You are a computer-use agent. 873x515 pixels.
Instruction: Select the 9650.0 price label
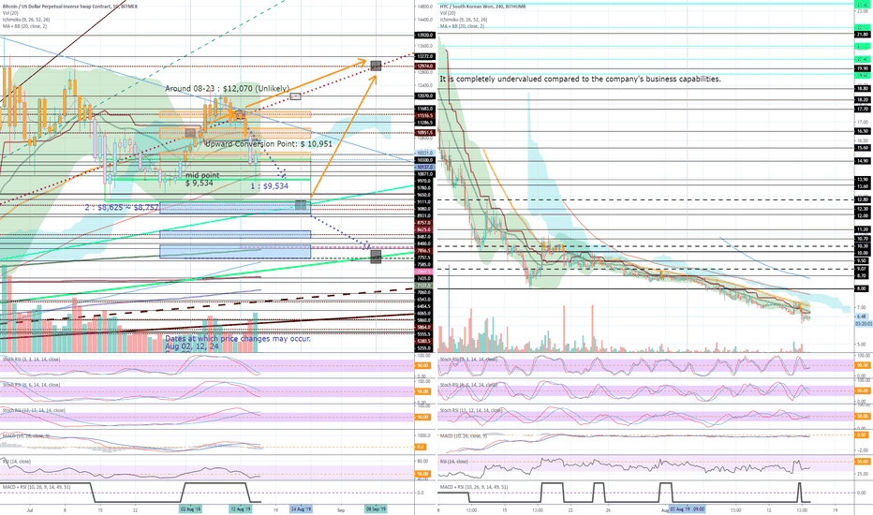pos(424,195)
